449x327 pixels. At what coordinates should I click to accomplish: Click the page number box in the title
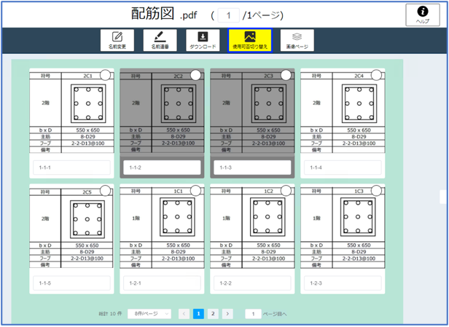point(229,15)
